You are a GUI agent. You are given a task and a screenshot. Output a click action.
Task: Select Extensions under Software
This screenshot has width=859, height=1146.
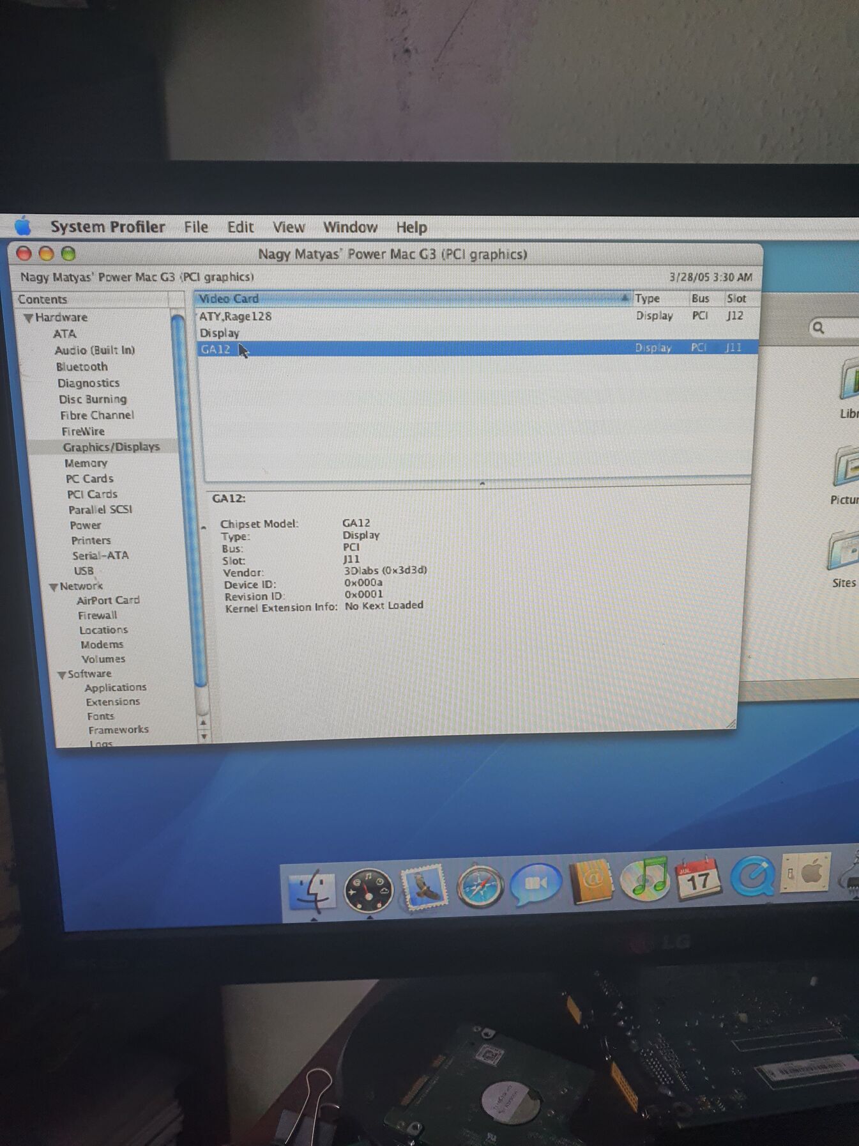113,702
